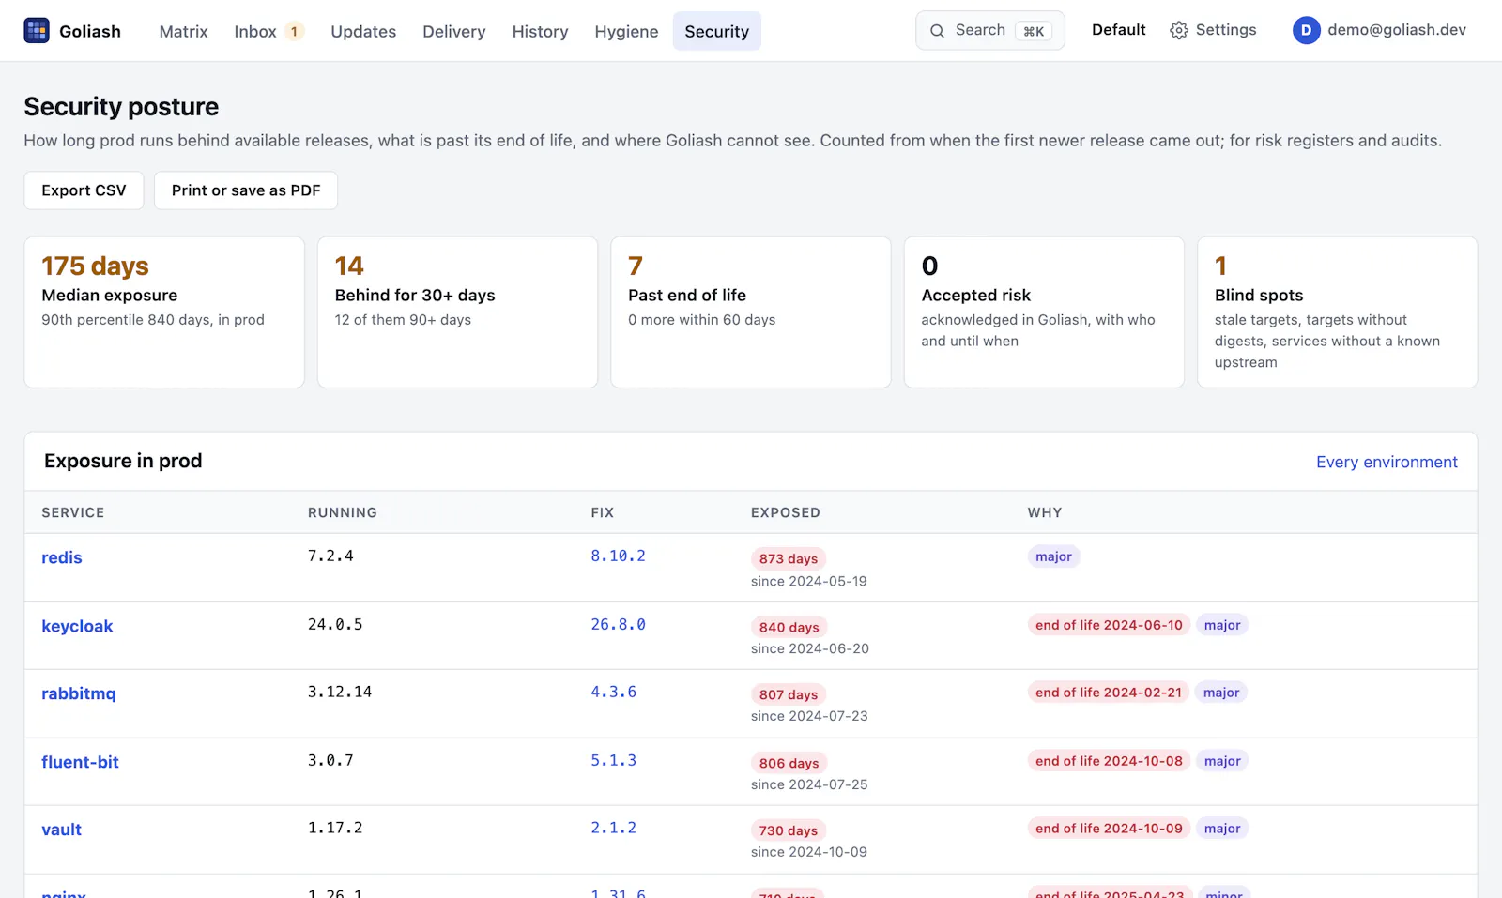The image size is (1502, 898).
Task: Click the 806 days exposure badge
Action: coord(789,763)
